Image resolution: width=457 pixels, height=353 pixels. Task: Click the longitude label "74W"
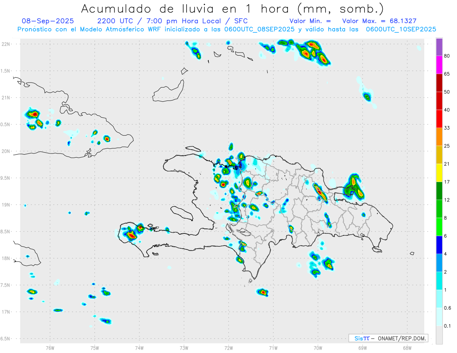[139, 348]
